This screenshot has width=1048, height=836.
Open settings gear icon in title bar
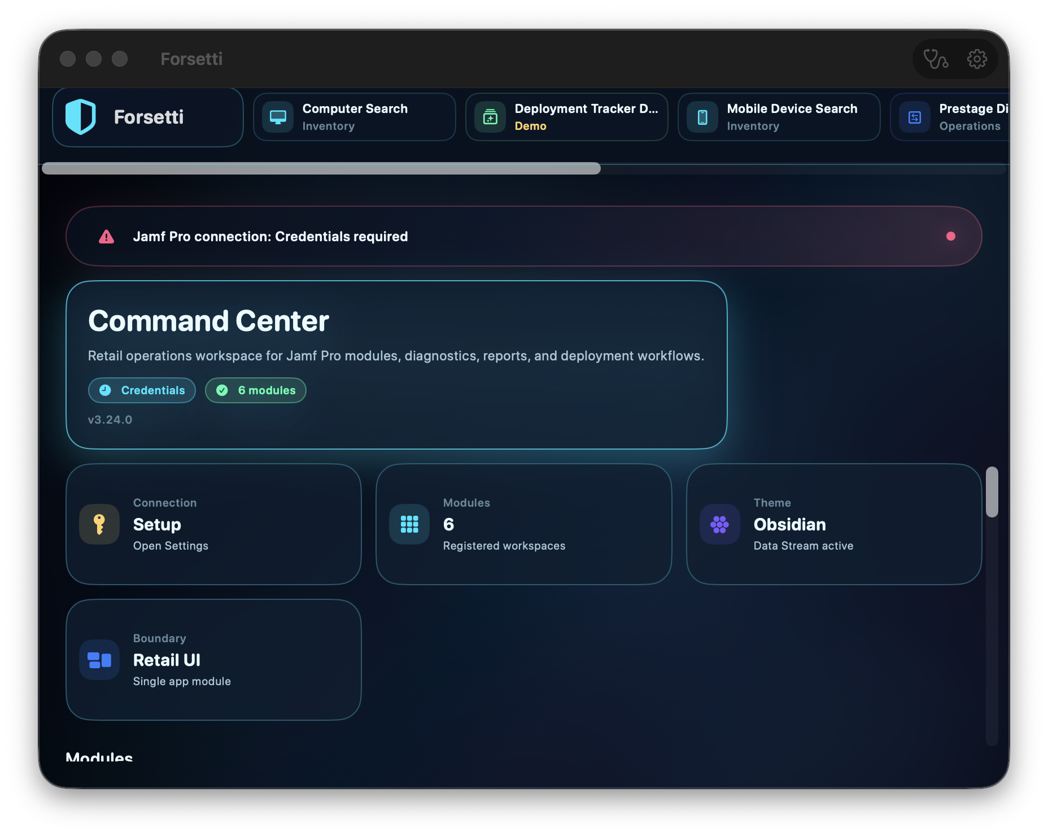tap(977, 59)
